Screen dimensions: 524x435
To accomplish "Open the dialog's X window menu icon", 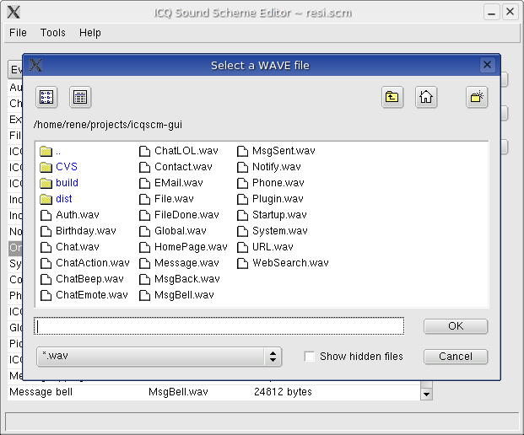I will click(35, 65).
